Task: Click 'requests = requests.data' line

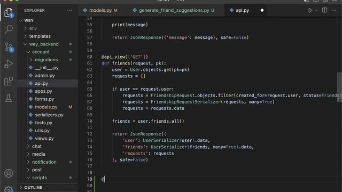Action: coord(153,108)
